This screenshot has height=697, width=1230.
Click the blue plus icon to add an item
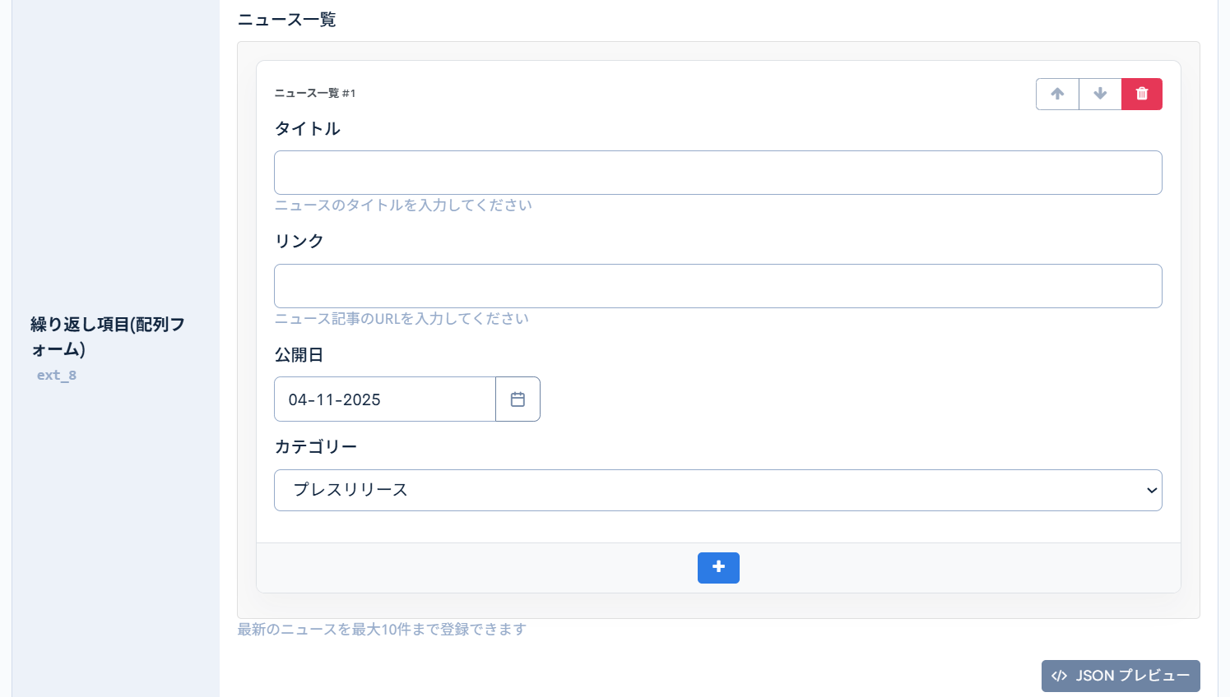(718, 568)
